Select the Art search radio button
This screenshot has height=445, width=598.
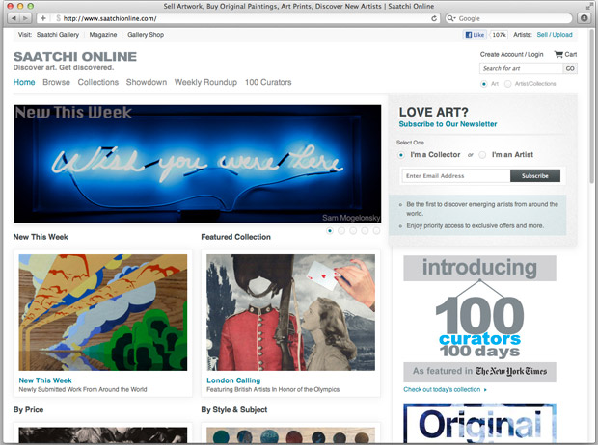pos(484,84)
